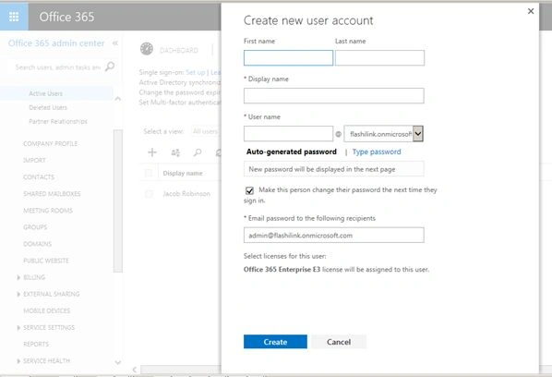This screenshot has width=552, height=377.
Task: Open the Office 365 app launcher grid
Action: [x=14, y=17]
